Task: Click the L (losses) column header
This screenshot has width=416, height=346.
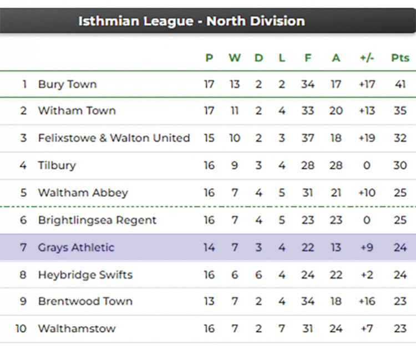Action: click(x=282, y=58)
